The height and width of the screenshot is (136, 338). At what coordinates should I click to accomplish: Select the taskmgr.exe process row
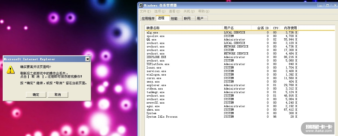point(222,92)
